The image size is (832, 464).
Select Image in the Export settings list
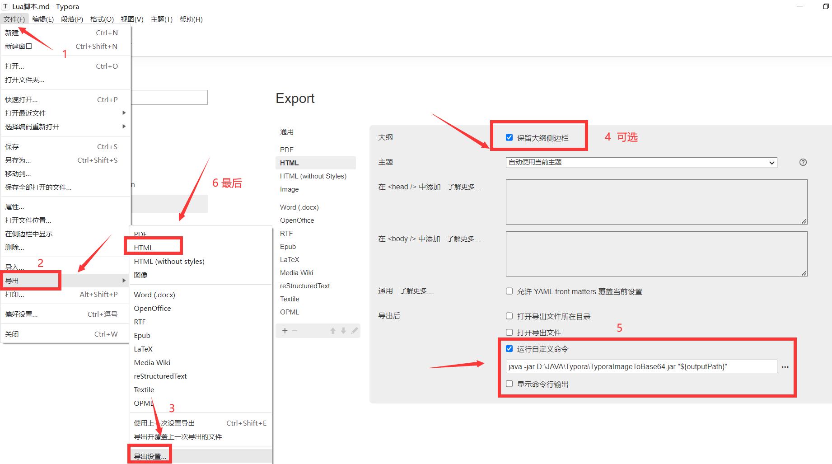316,189
